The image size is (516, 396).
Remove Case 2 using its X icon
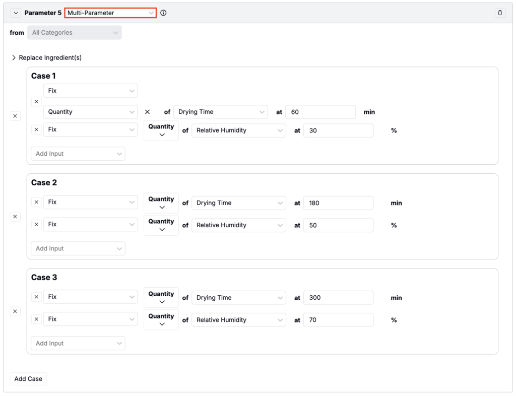[x=15, y=217]
